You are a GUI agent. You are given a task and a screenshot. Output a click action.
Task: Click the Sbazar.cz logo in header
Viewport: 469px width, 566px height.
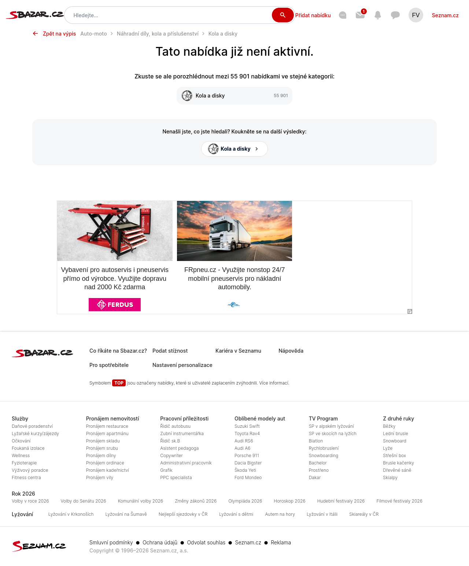click(35, 15)
